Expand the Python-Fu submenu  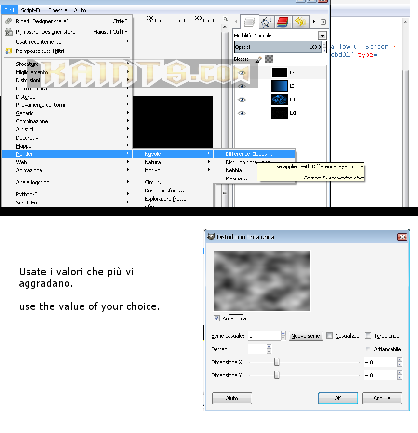point(67,194)
